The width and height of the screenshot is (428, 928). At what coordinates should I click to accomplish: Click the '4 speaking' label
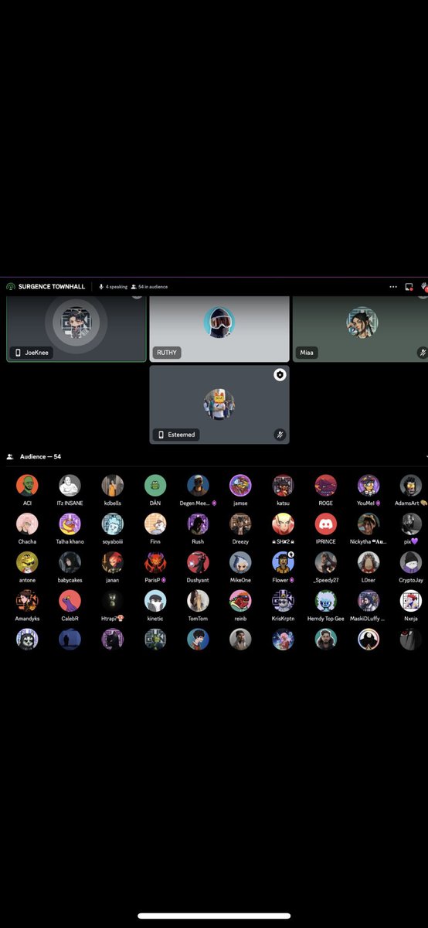[117, 286]
